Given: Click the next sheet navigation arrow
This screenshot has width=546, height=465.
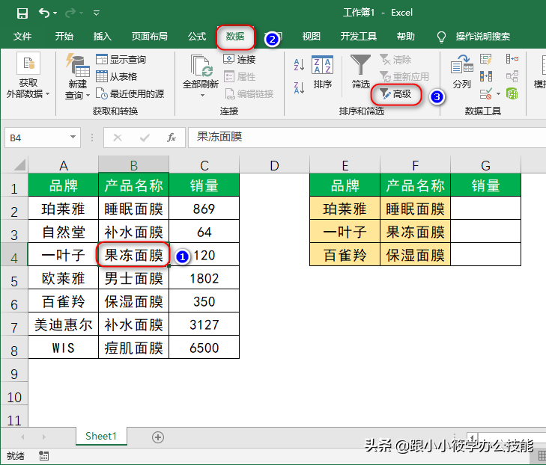Looking at the screenshot, I should (44, 437).
